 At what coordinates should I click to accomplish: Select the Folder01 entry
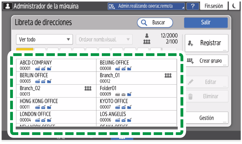click(136, 91)
